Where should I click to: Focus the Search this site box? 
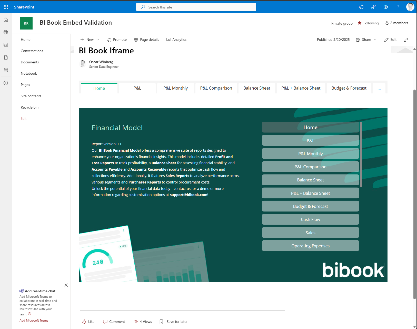click(x=196, y=7)
